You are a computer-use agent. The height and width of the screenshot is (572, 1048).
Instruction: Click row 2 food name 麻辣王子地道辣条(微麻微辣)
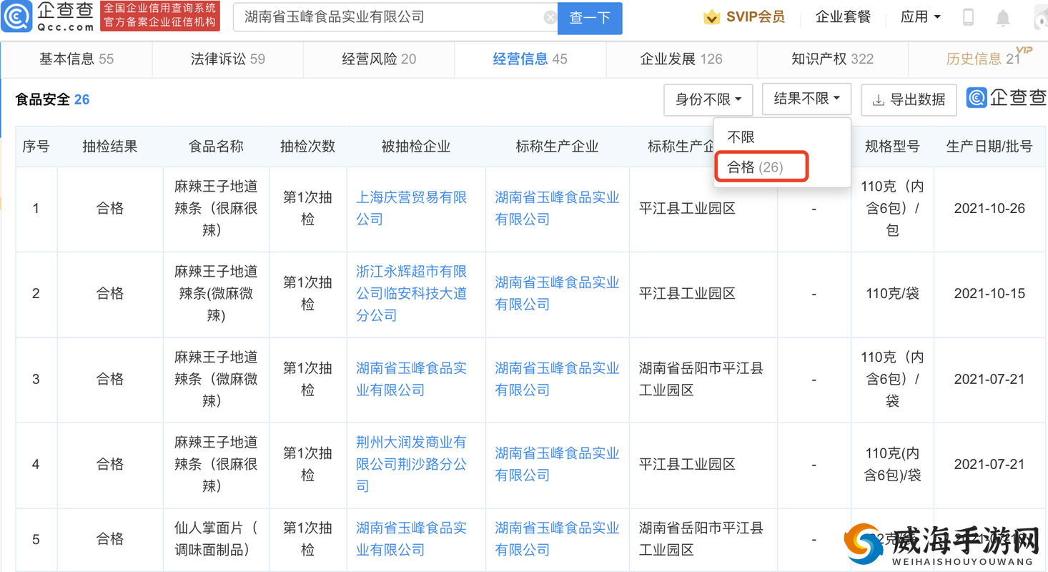pyautogui.click(x=216, y=293)
